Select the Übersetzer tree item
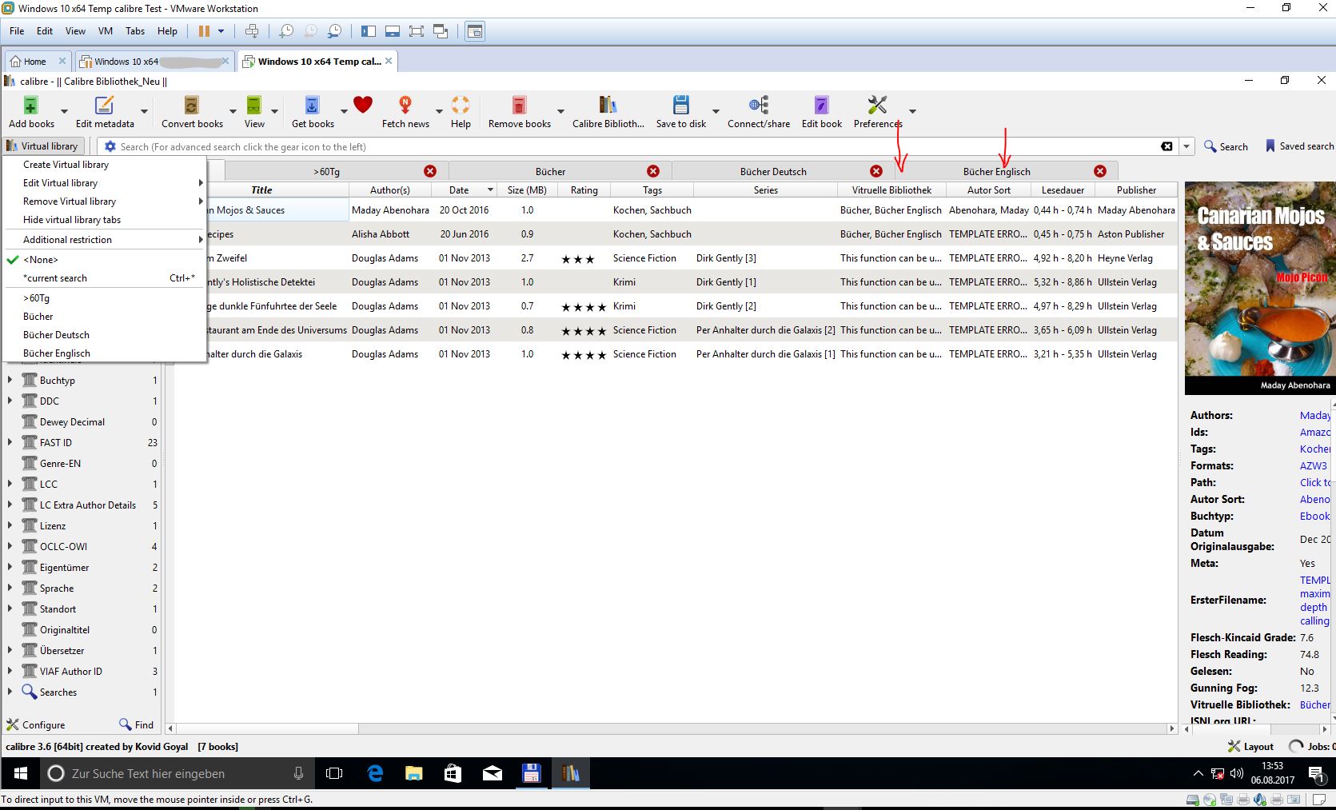 pyautogui.click(x=62, y=650)
